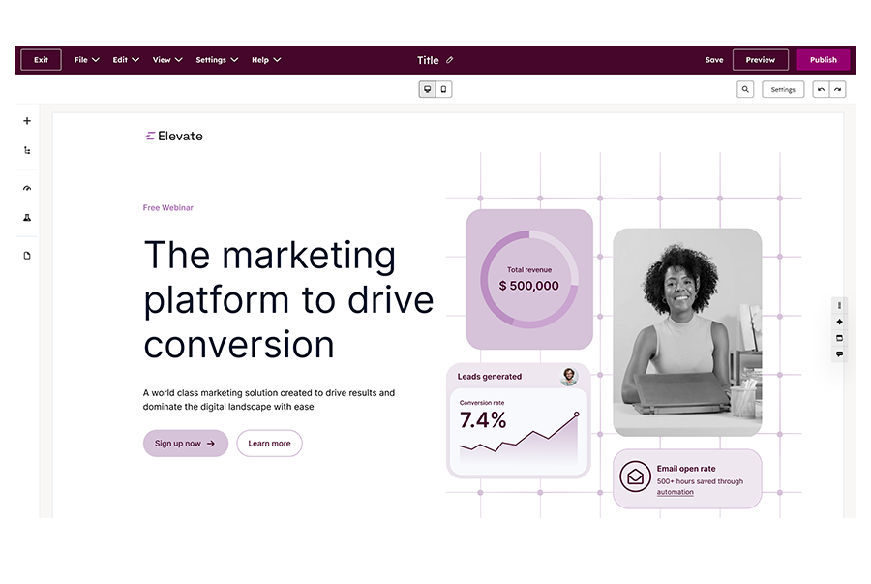The height and width of the screenshot is (584, 871).
Task: Switch to desktop preview mode
Action: [x=427, y=89]
